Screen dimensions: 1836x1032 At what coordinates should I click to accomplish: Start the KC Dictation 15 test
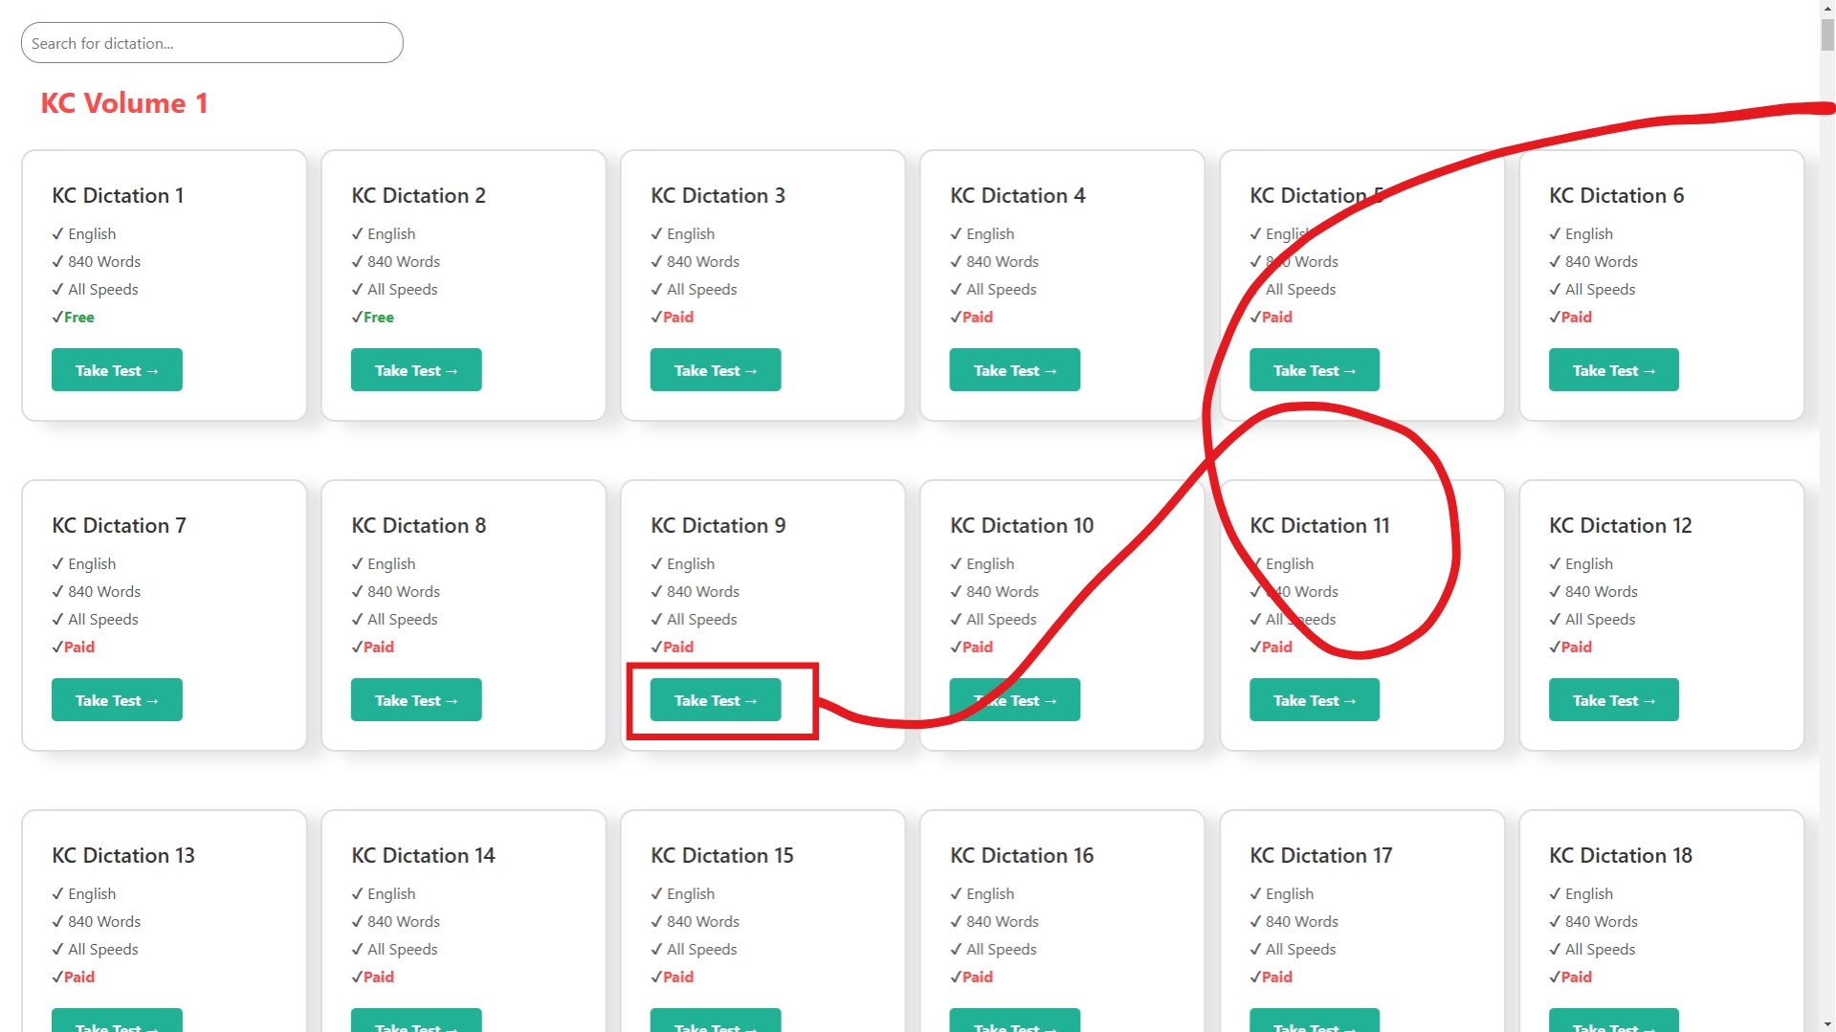[x=715, y=1026]
